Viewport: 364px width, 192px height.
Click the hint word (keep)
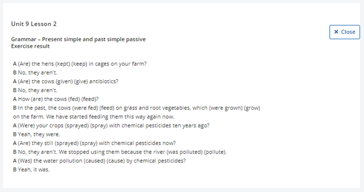[x=79, y=64]
